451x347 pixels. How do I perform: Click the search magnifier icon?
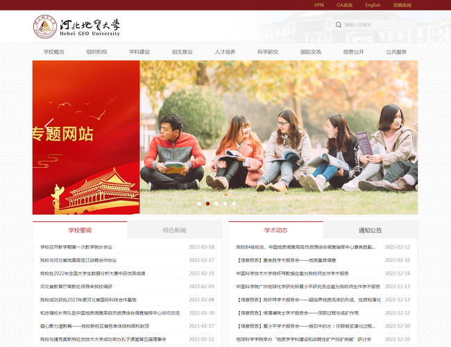[339, 25]
